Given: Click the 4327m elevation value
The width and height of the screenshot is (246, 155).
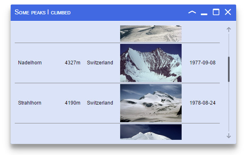Looking at the screenshot, I should pos(73,63).
